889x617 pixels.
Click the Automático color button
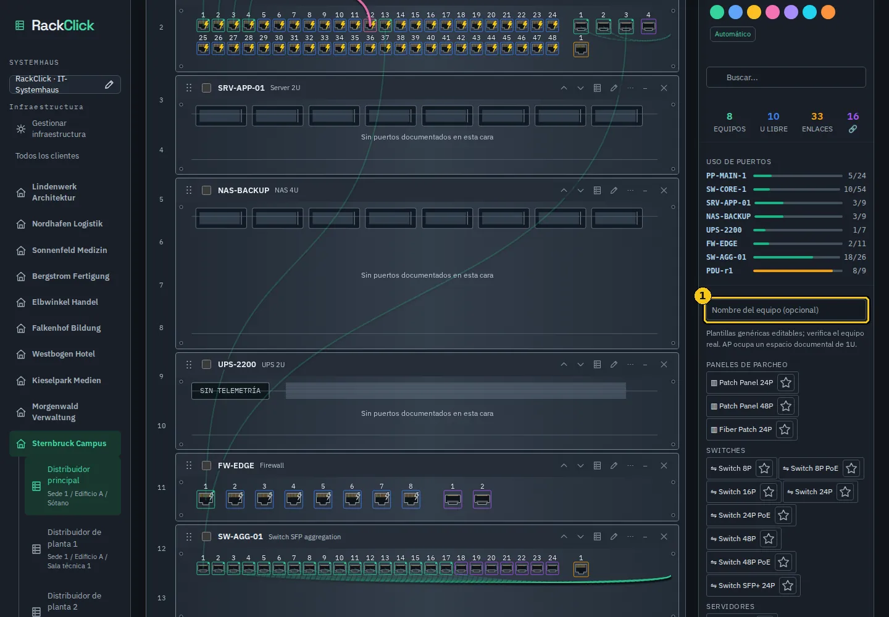click(x=733, y=35)
